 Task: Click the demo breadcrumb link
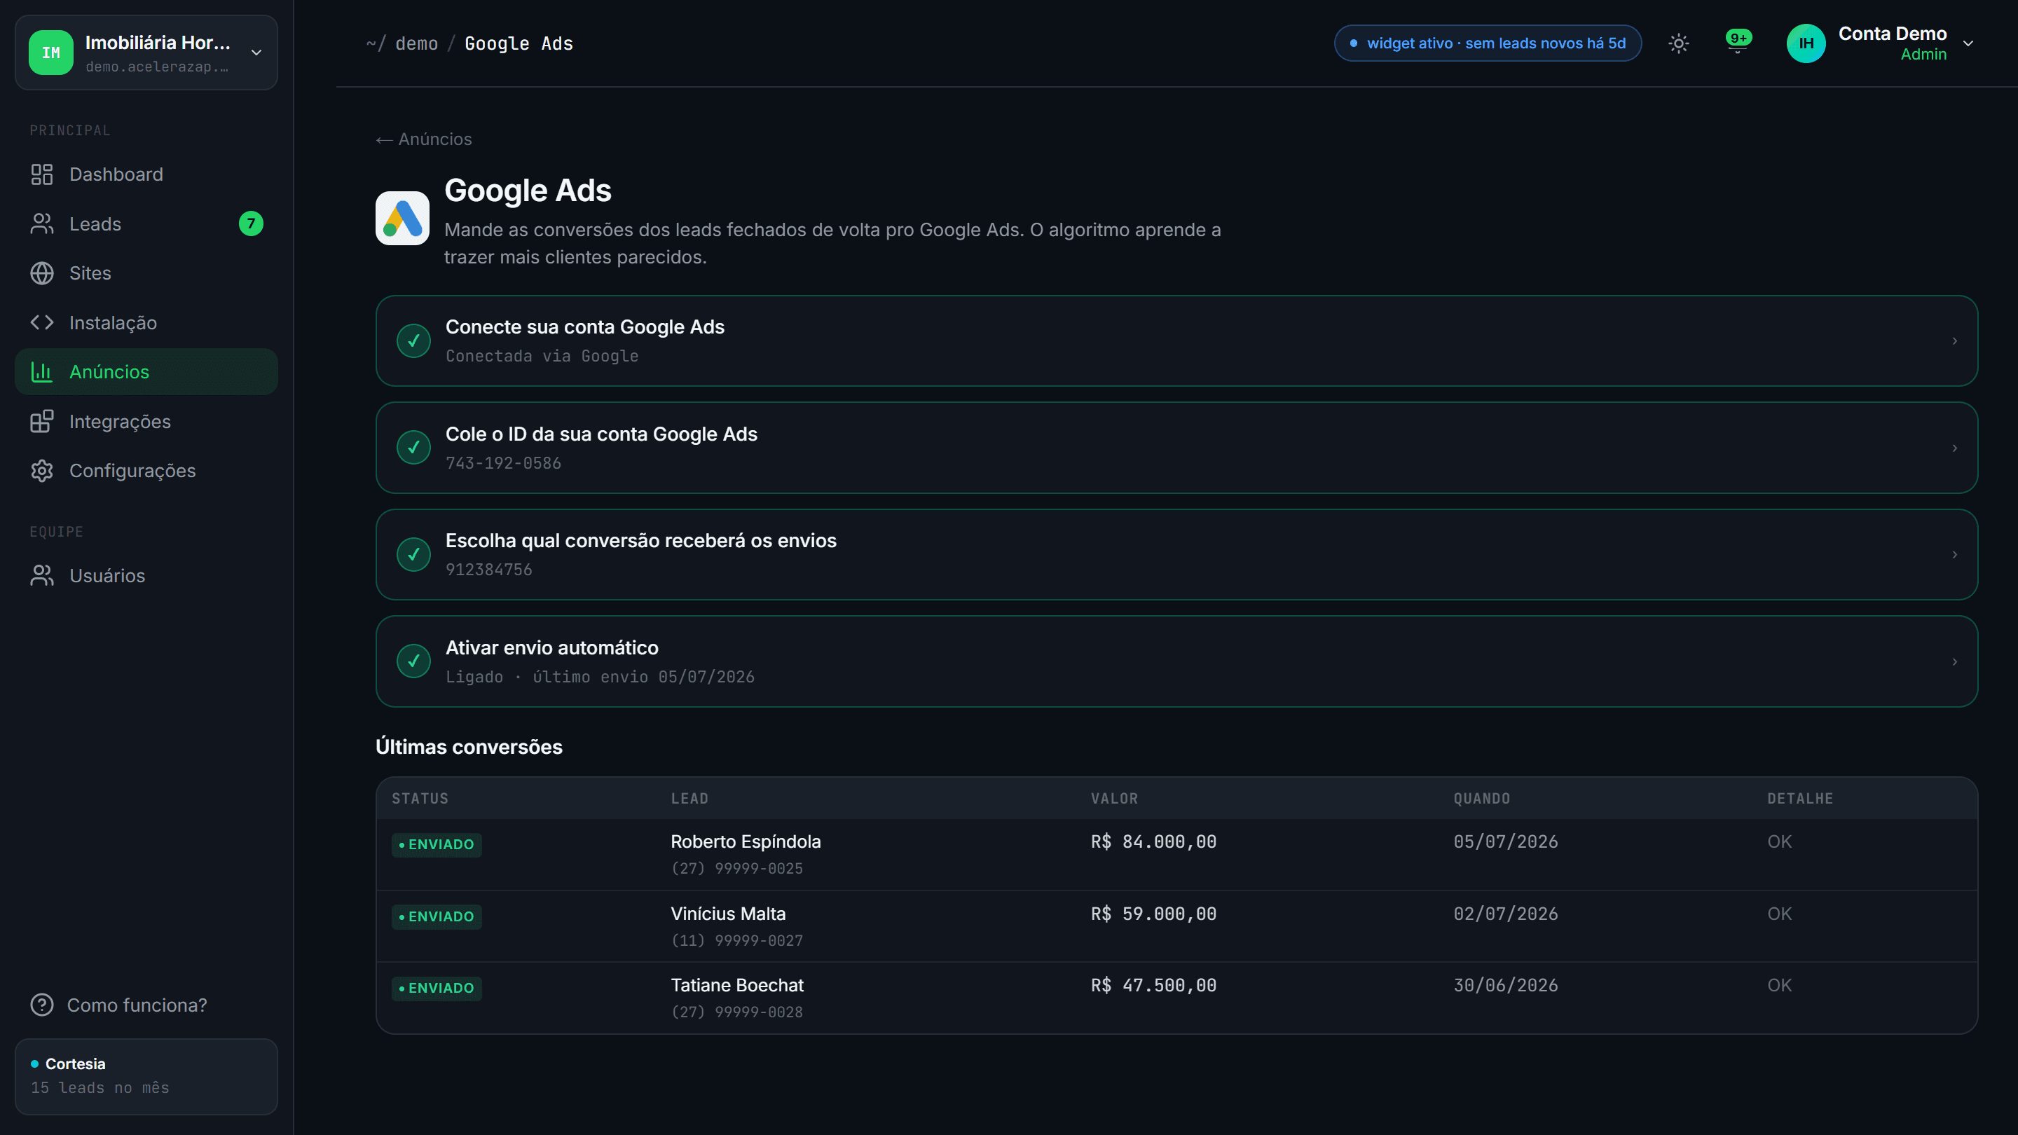click(x=417, y=44)
